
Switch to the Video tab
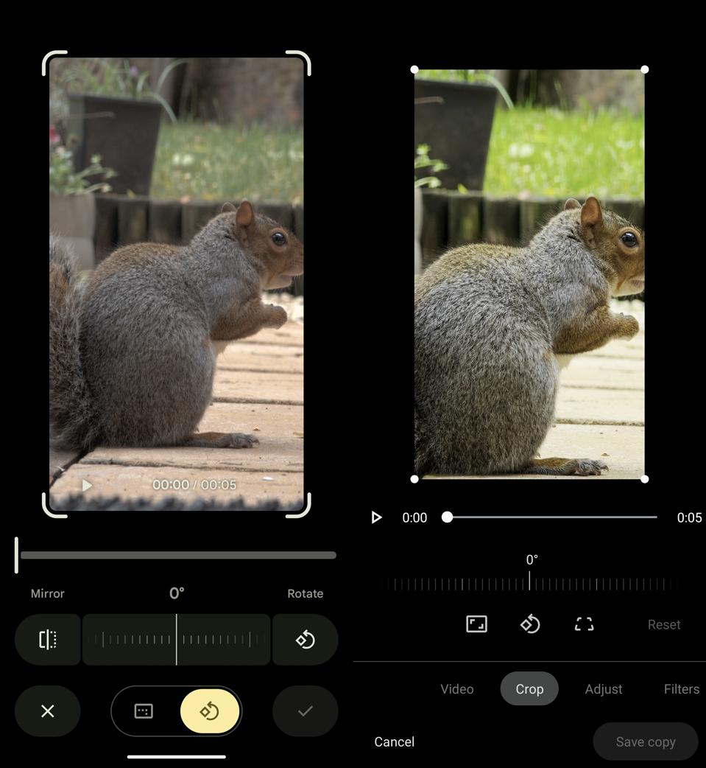pos(456,689)
